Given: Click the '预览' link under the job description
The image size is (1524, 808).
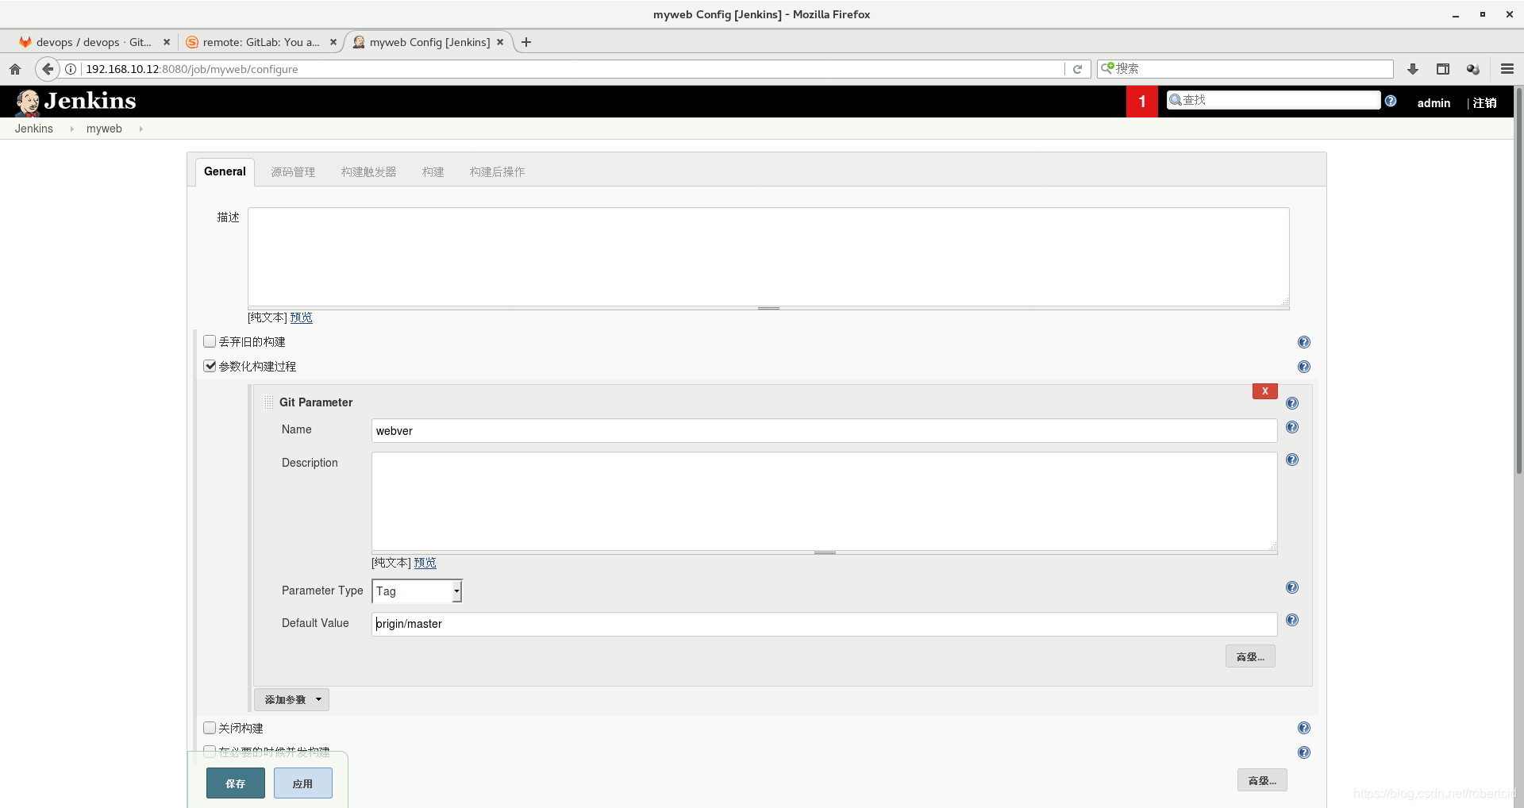Looking at the screenshot, I should coord(301,317).
